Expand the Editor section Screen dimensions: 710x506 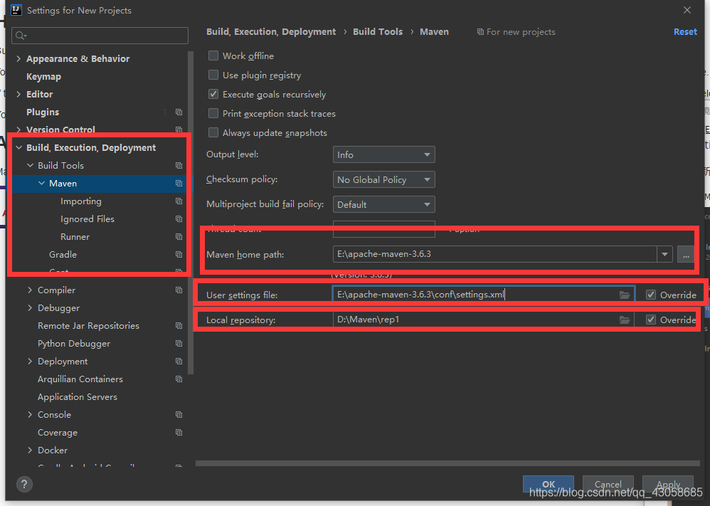(18, 94)
